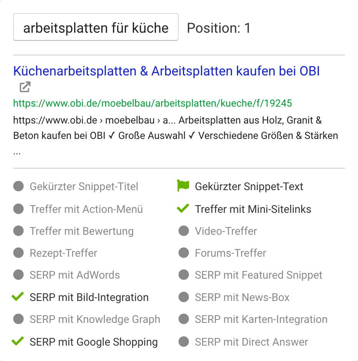Click the checkmark beside SERP mit Google Shopping
The image size is (358, 361).
click(x=18, y=341)
